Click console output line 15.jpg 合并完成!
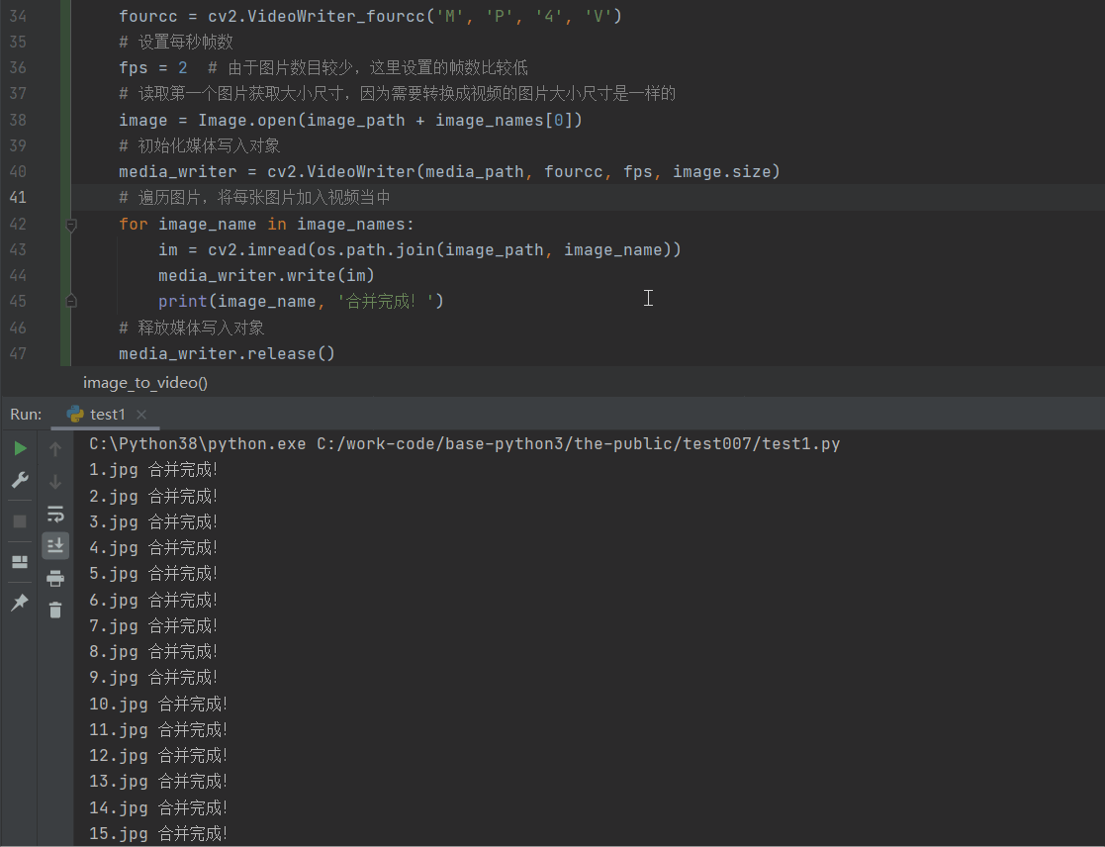Viewport: 1105px width, 847px height. 158,833
